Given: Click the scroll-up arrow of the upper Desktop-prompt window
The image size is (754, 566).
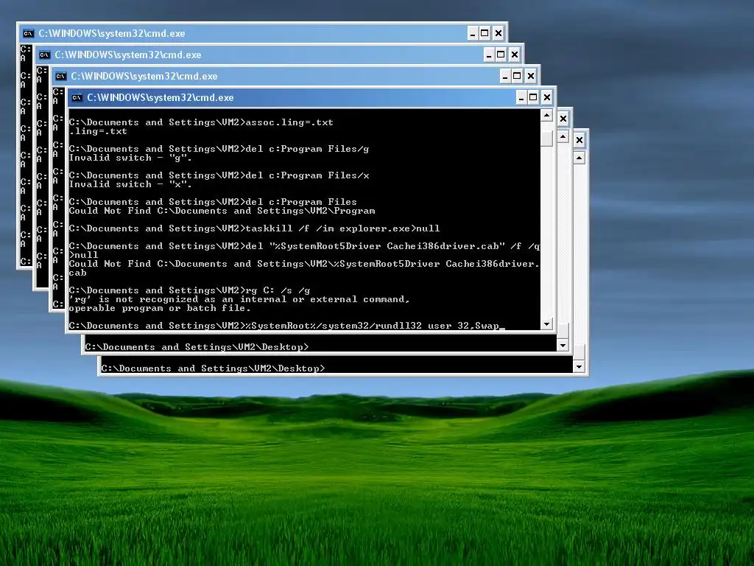Looking at the screenshot, I should click(563, 136).
